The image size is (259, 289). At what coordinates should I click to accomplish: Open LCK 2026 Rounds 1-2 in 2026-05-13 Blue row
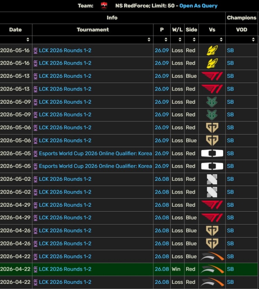[65, 76]
